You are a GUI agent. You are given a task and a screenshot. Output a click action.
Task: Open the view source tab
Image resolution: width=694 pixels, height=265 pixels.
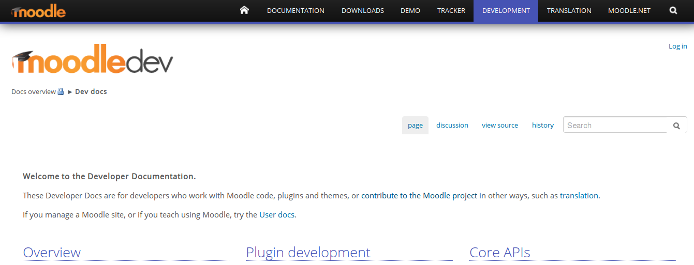[x=500, y=126]
